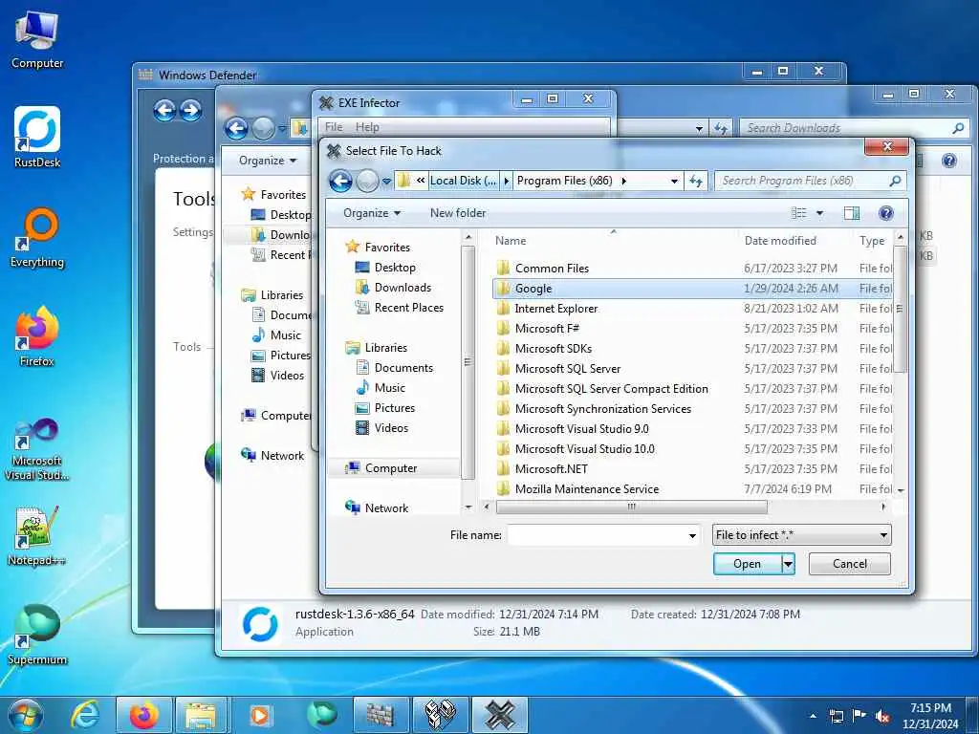Open the Windows Start menu orb
Viewport: 979px width, 734px height.
pos(26,715)
